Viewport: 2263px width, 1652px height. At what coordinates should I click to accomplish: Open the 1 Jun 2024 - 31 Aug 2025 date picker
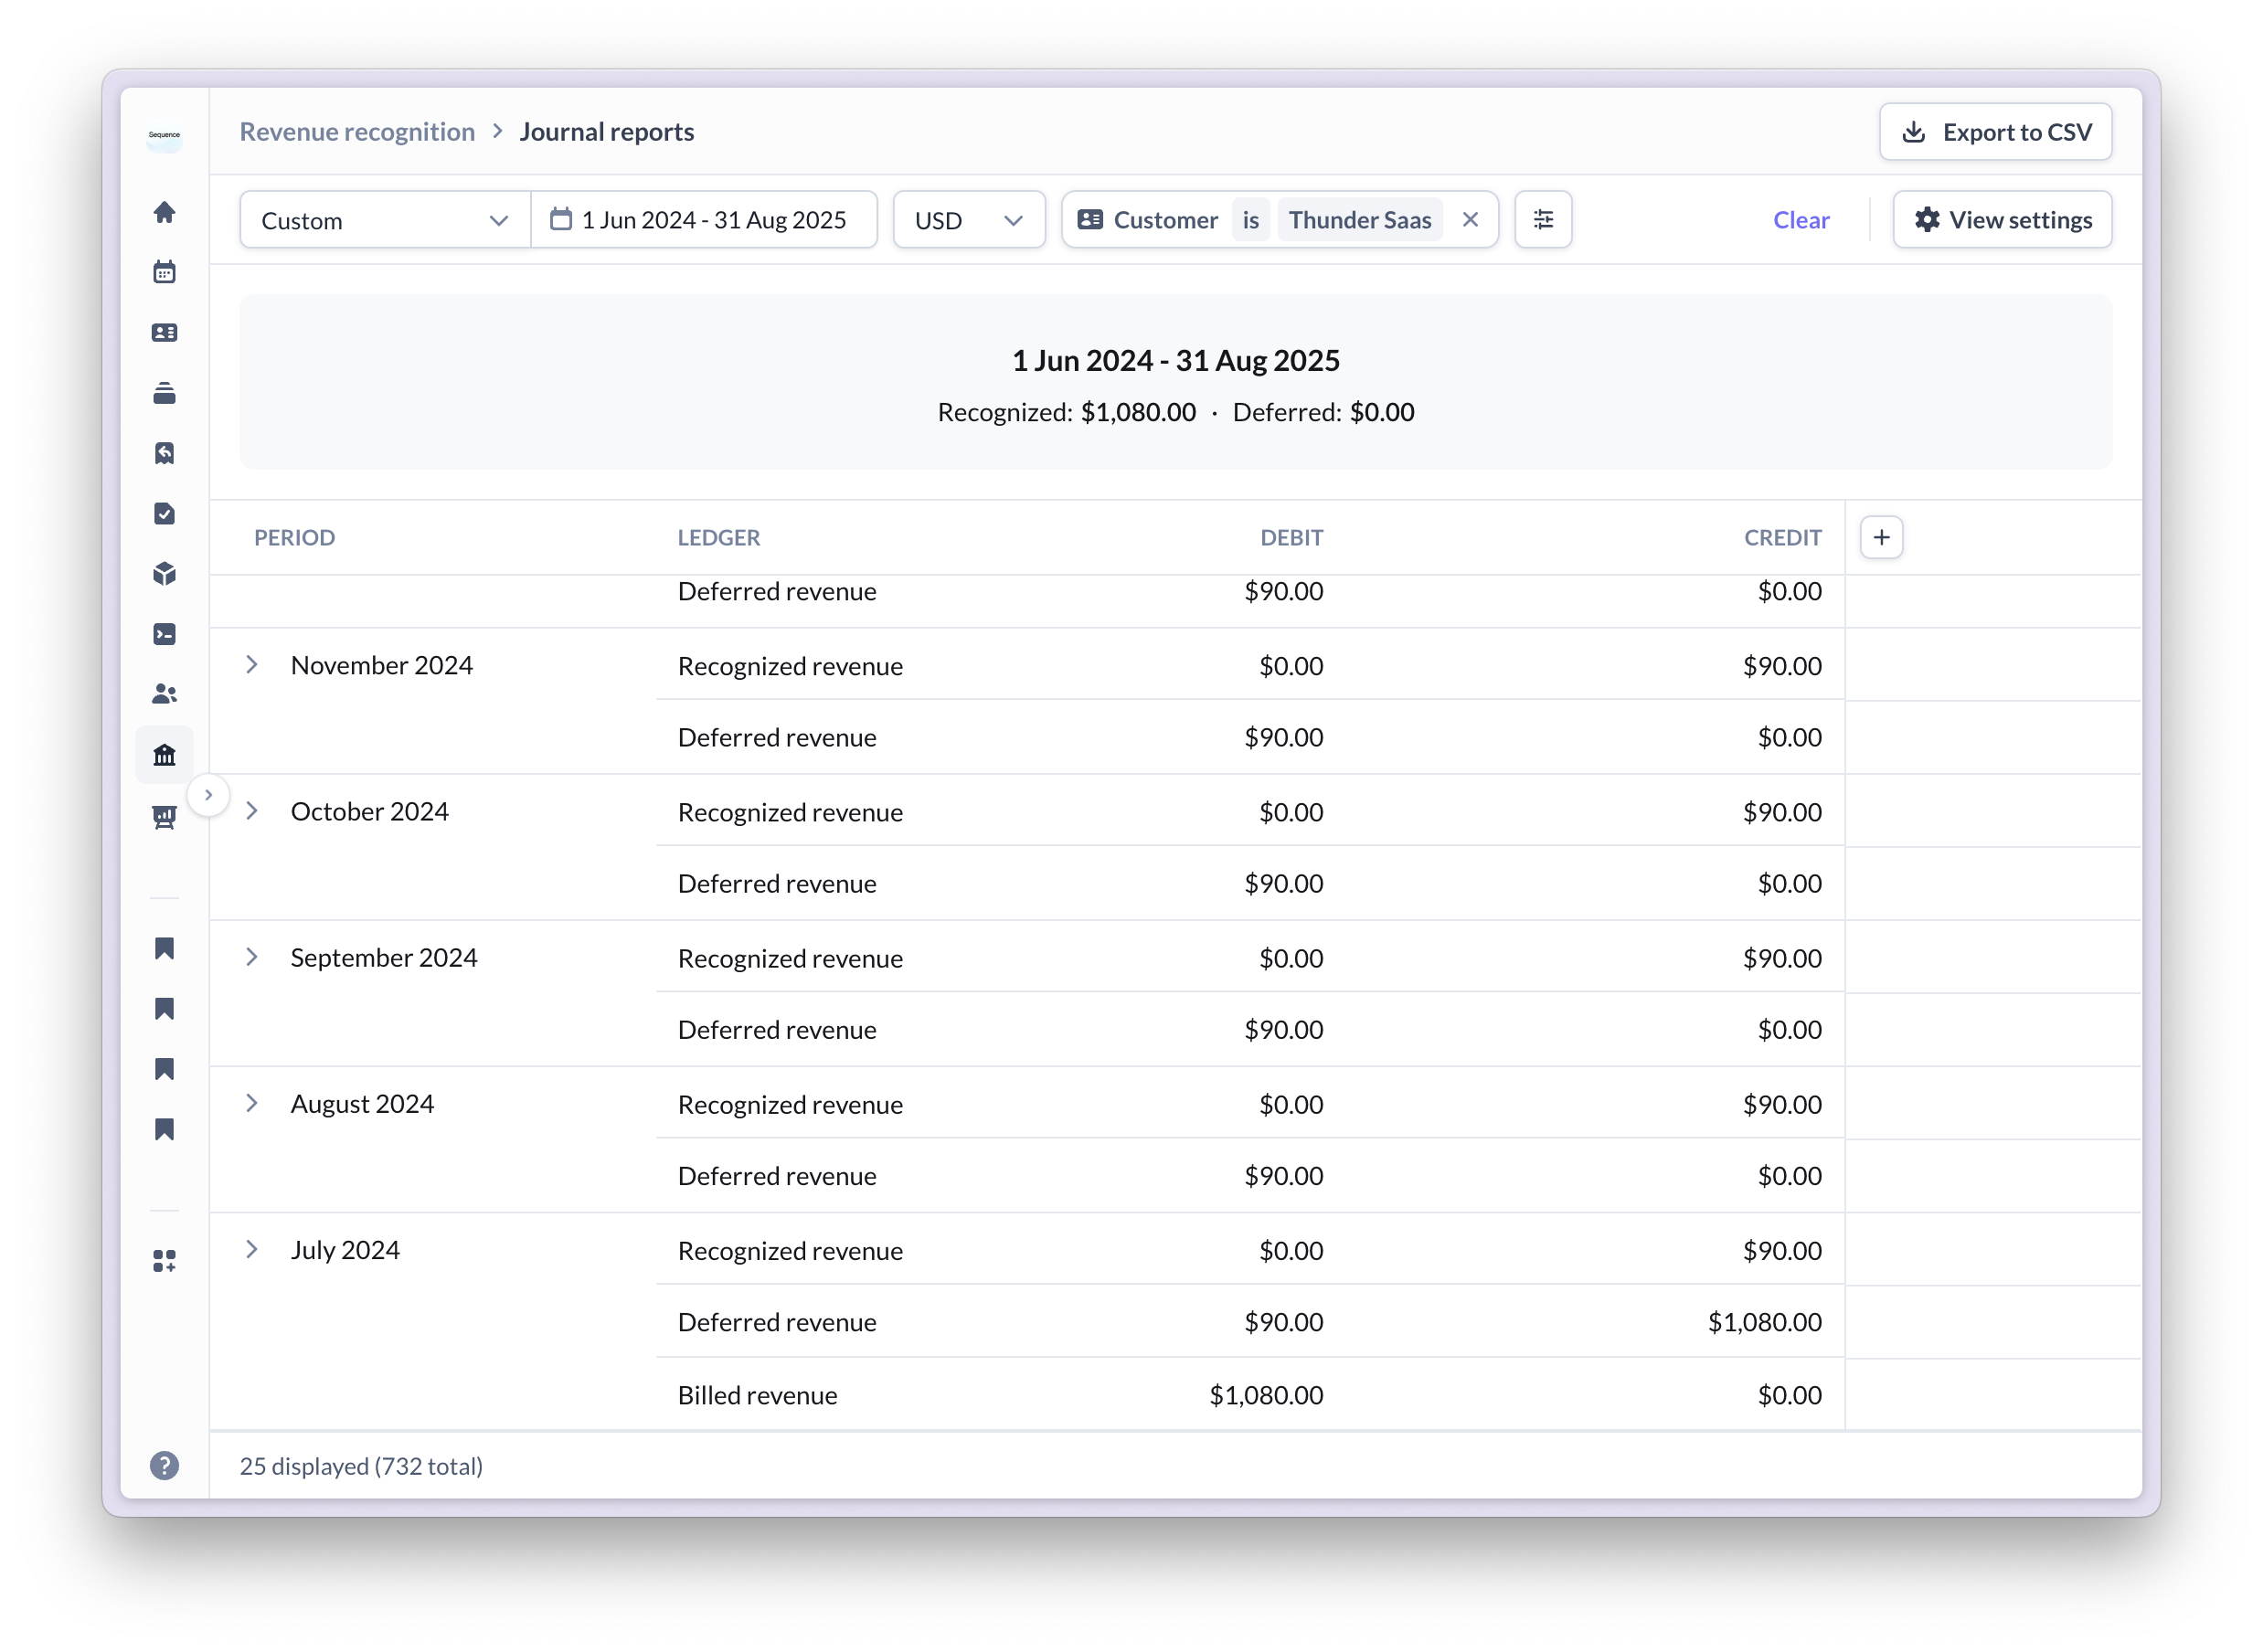click(704, 219)
